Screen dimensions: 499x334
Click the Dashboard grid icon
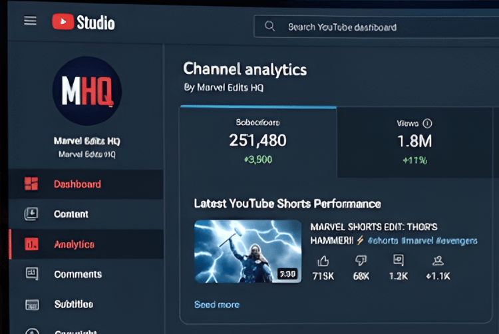pyautogui.click(x=31, y=184)
